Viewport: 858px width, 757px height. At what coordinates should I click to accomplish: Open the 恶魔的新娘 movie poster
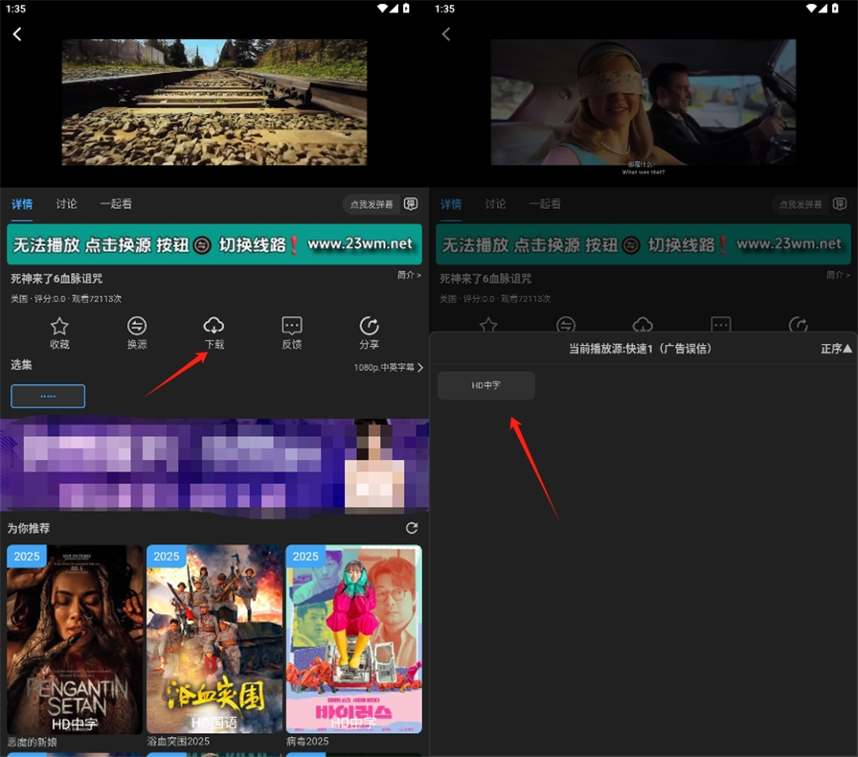point(75,639)
